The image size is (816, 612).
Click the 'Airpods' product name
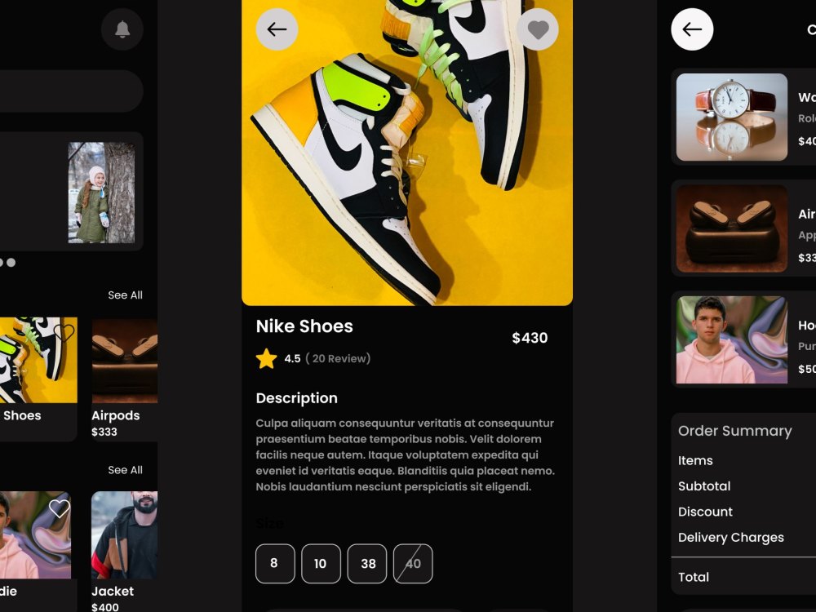click(116, 415)
